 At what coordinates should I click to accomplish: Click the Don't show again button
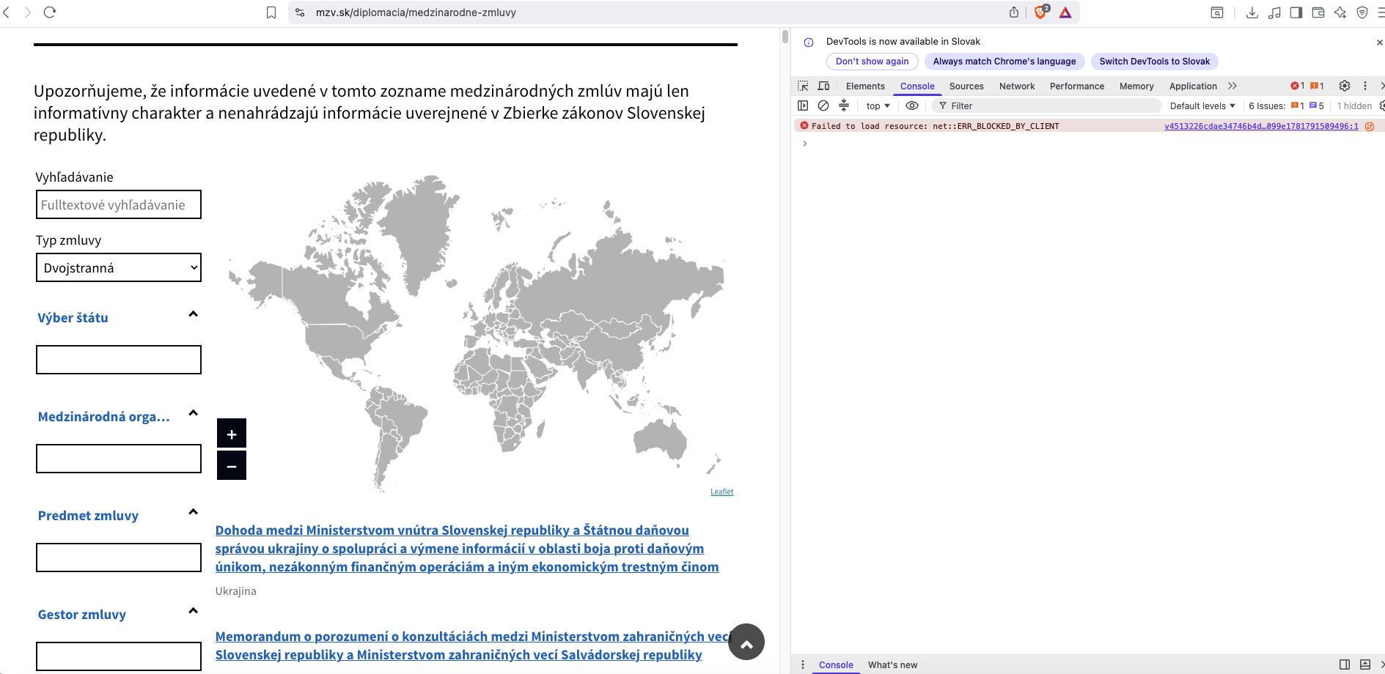(872, 62)
